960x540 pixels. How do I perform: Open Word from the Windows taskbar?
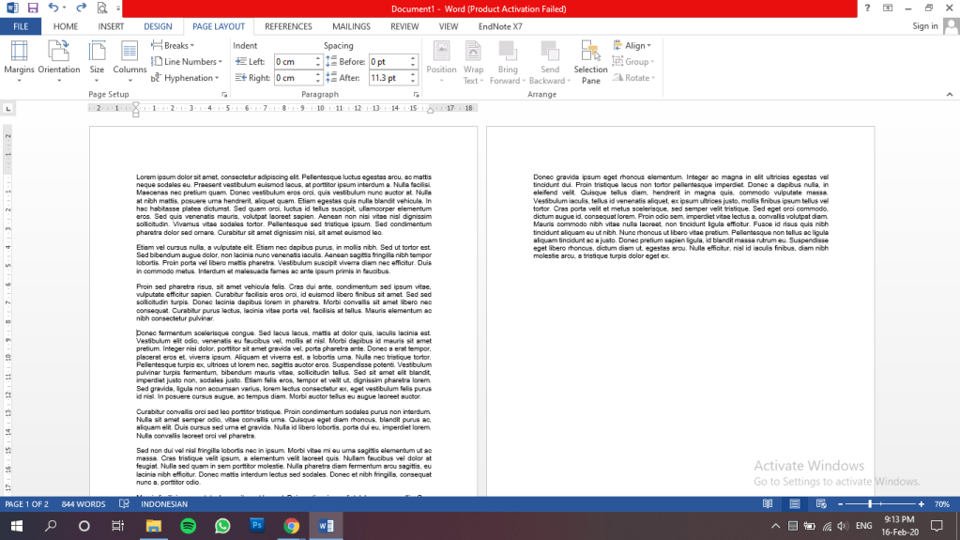(327, 526)
